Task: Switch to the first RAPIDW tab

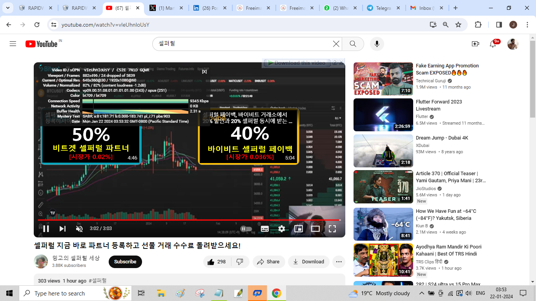Action: [36, 8]
